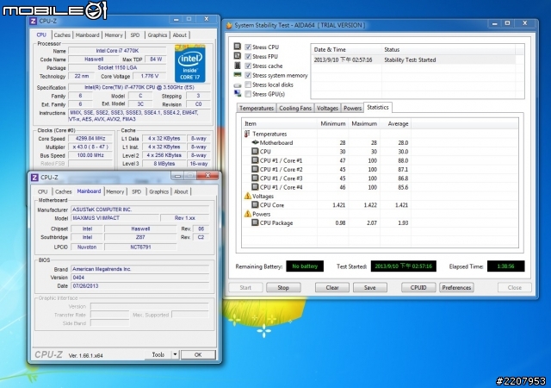The height and width of the screenshot is (388, 551).
Task: Click the Elapsed Time display
Action: [x=505, y=266]
